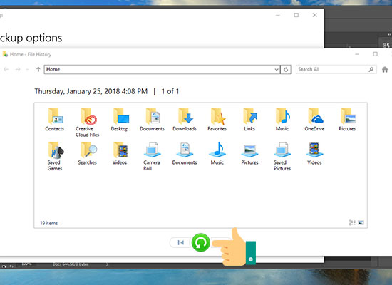
Task: Click the forward navigation arrow
Action: (x=18, y=70)
